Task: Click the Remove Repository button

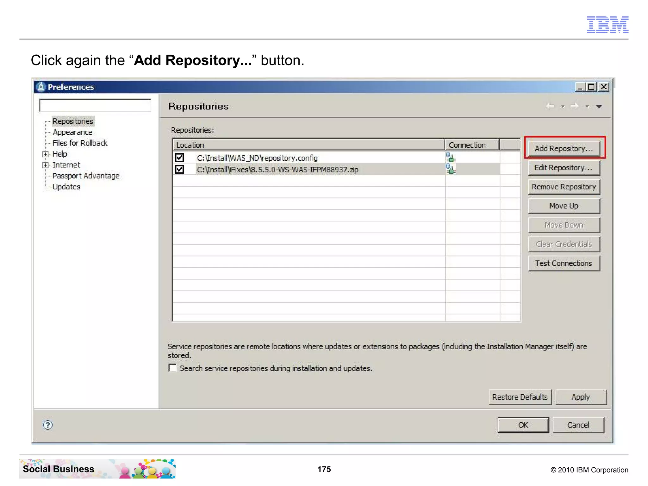Action: pos(564,187)
